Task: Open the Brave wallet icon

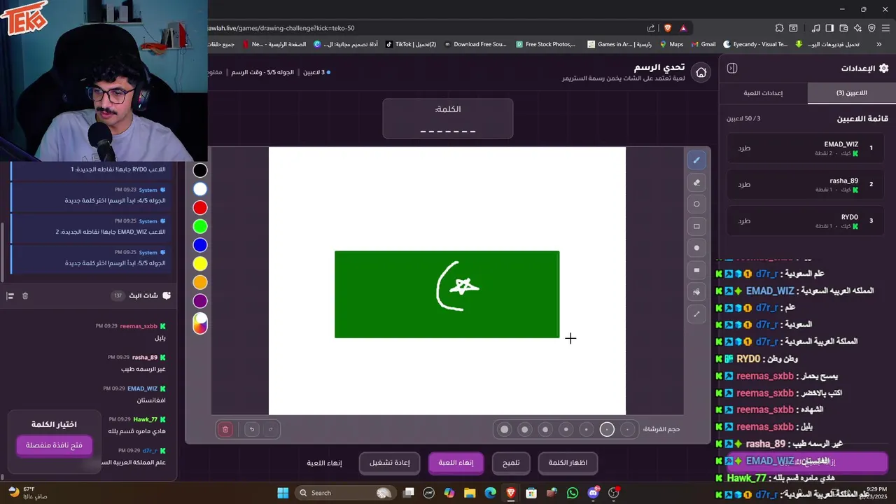Action: [844, 28]
